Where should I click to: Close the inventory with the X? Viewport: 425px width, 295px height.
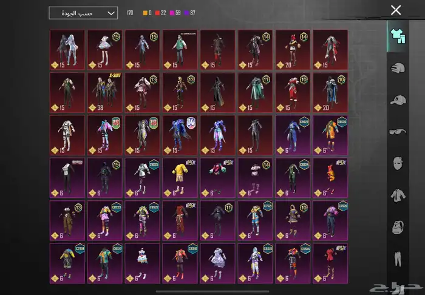pos(396,10)
